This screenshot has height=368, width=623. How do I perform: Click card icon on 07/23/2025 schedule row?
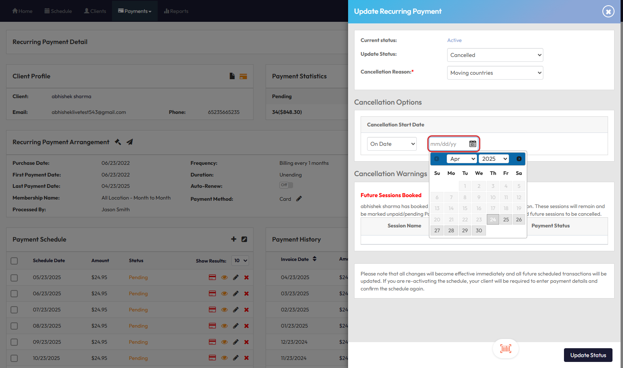point(212,310)
